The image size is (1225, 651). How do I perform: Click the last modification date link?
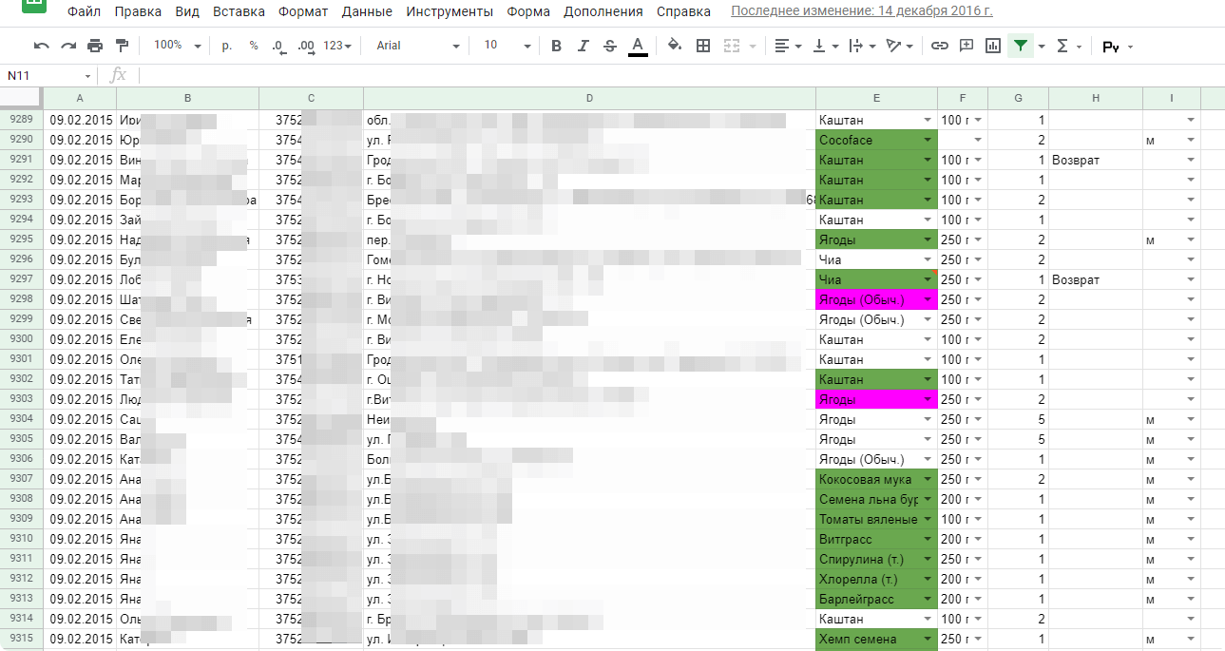[x=813, y=11]
